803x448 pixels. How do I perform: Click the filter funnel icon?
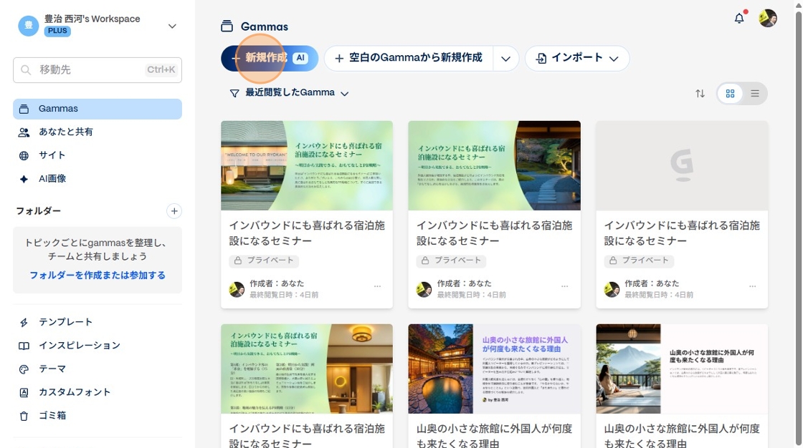pyautogui.click(x=234, y=94)
